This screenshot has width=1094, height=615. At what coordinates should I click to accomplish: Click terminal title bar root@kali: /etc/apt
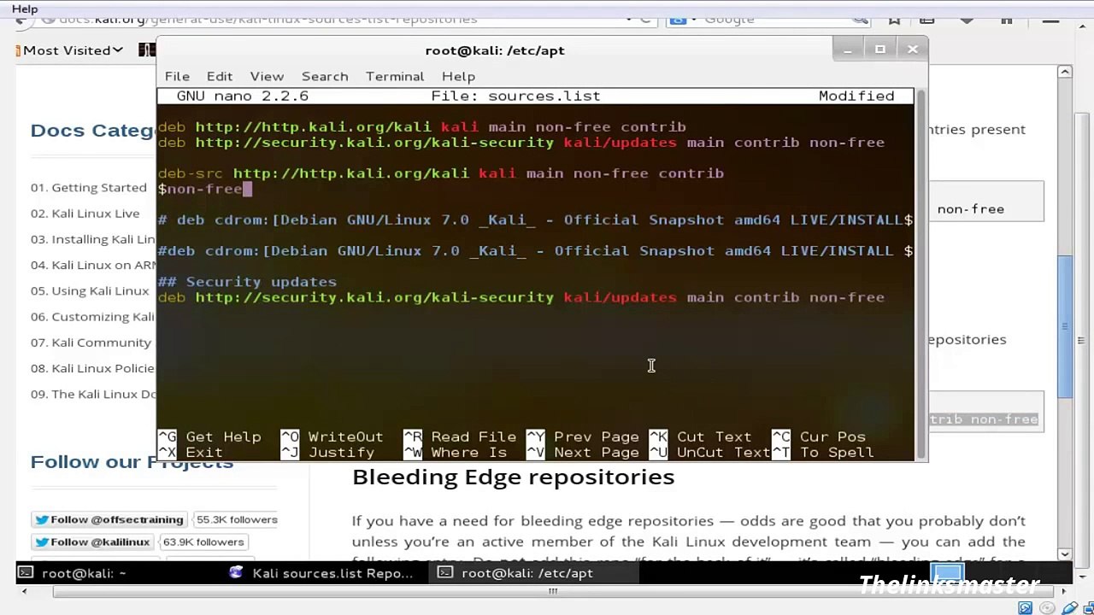(x=495, y=50)
